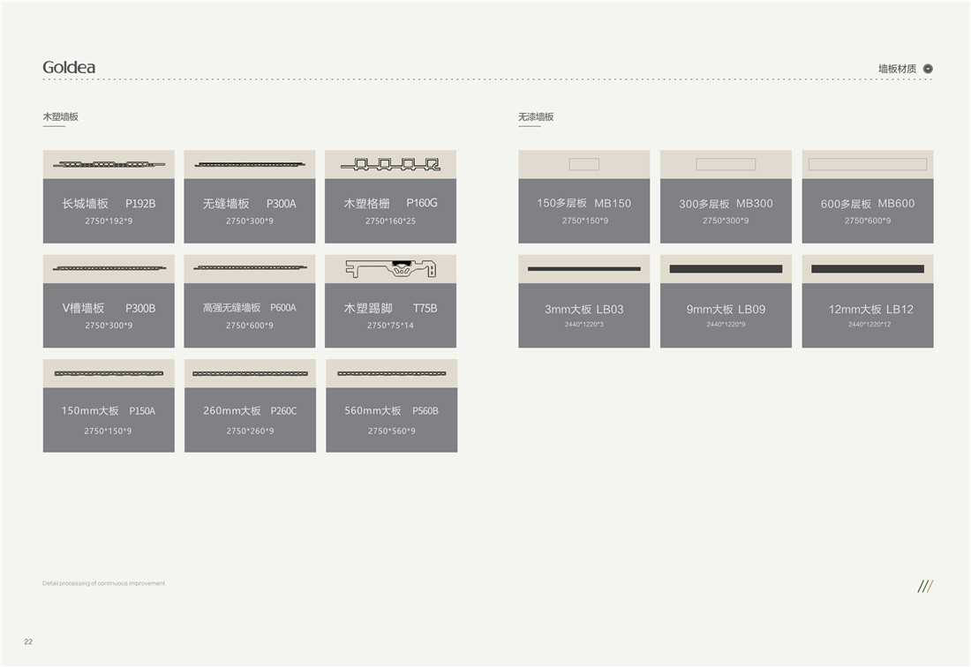
Task: Open the 12mm大板 LB12 card
Action: pos(868,301)
